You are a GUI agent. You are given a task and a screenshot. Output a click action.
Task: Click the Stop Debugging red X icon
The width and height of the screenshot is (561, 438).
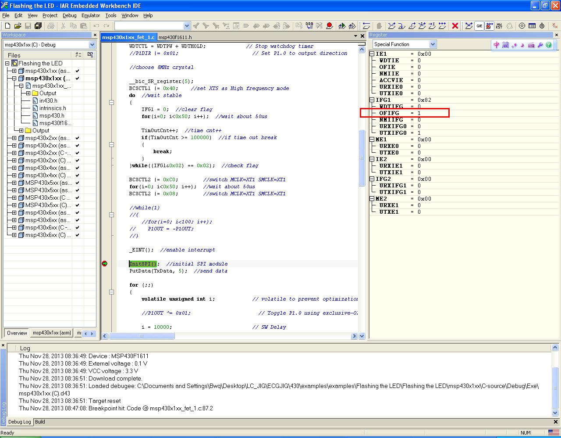[x=455, y=26]
